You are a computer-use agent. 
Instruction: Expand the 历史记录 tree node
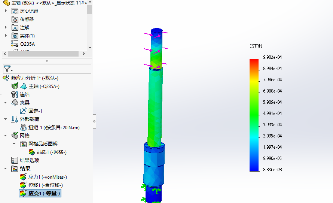click(x=6, y=10)
